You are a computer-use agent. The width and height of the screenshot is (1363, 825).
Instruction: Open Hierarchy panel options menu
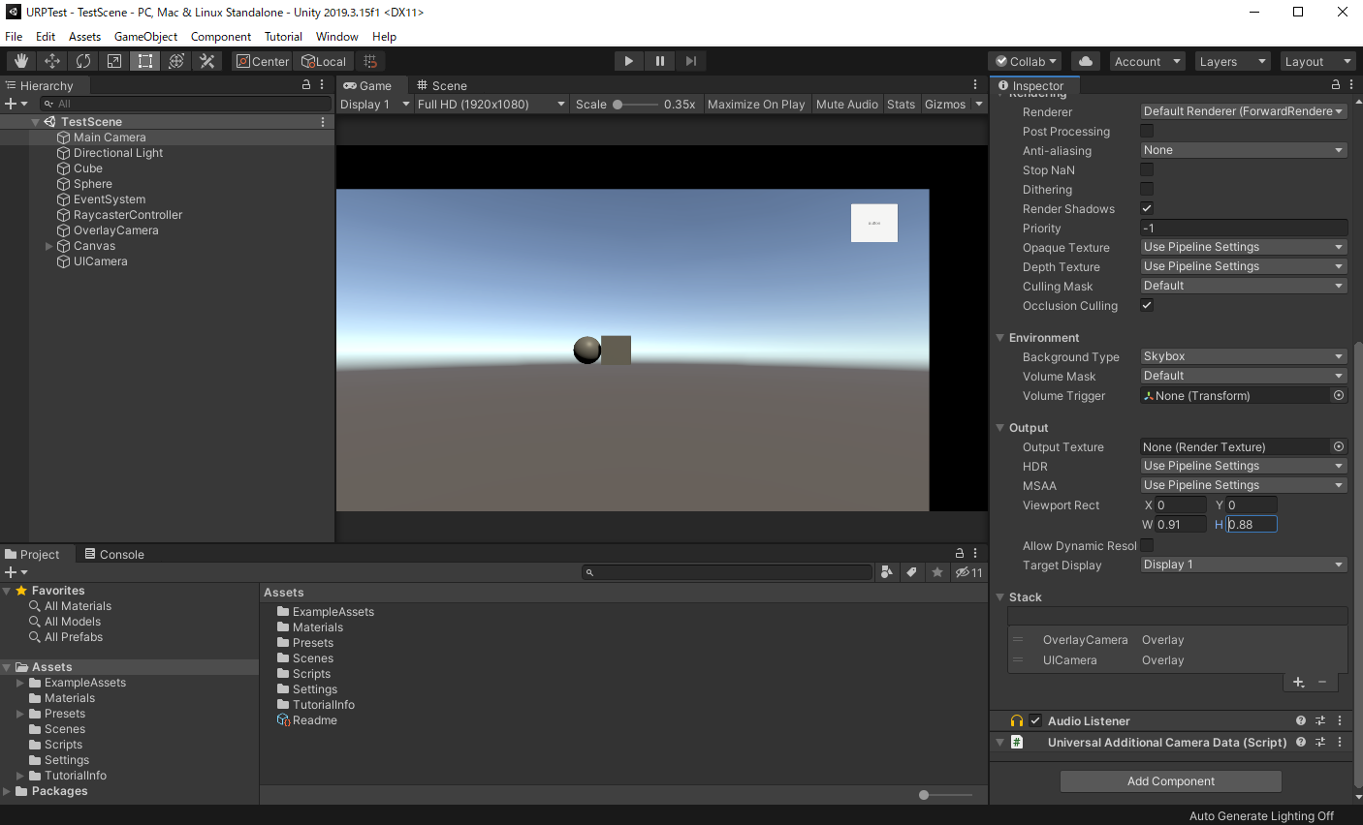coord(322,85)
